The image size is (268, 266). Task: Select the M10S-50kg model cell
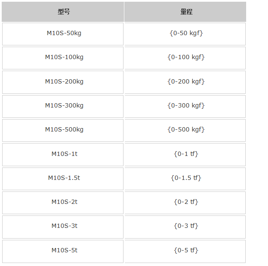click(63, 33)
